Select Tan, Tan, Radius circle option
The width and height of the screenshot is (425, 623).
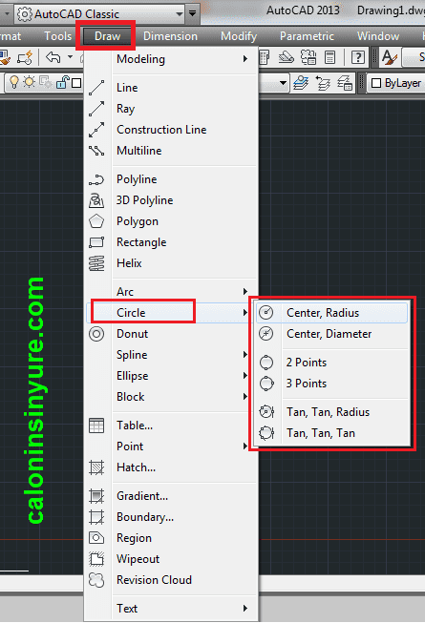coord(332,412)
